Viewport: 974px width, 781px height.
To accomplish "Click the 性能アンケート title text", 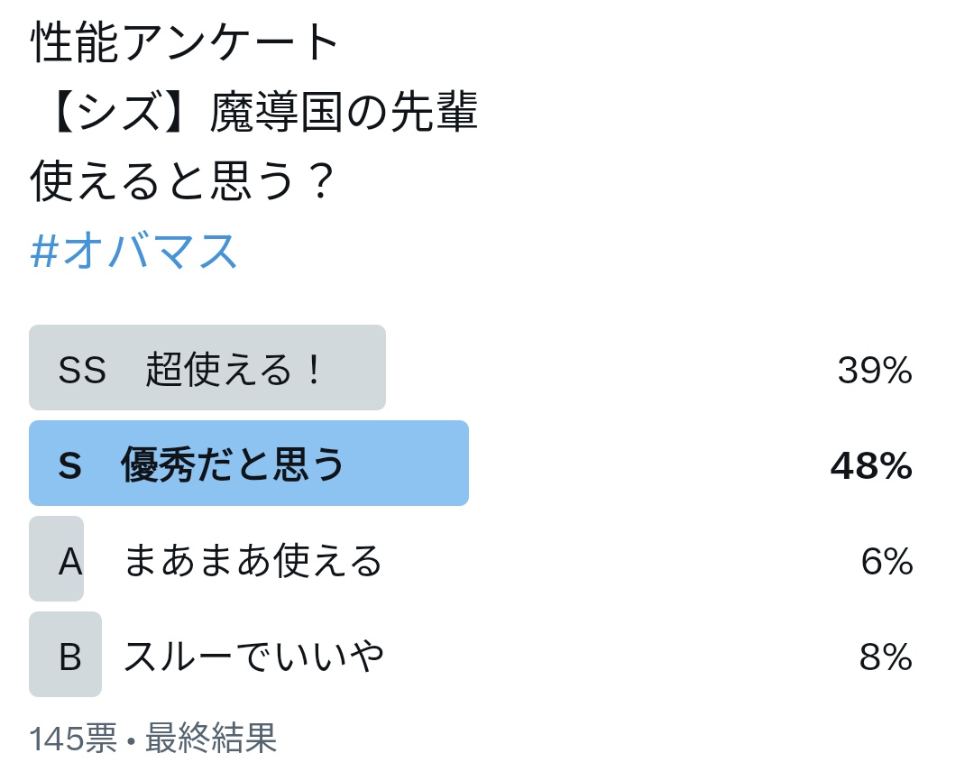I will click(x=185, y=41).
